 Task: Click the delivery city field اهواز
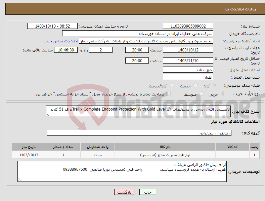pos(188,77)
